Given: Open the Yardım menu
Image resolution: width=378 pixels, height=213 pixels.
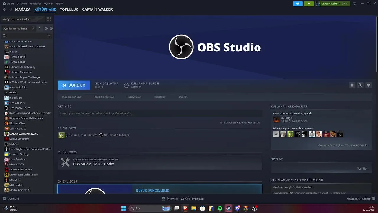Looking at the screenshot, I should 59,4.
